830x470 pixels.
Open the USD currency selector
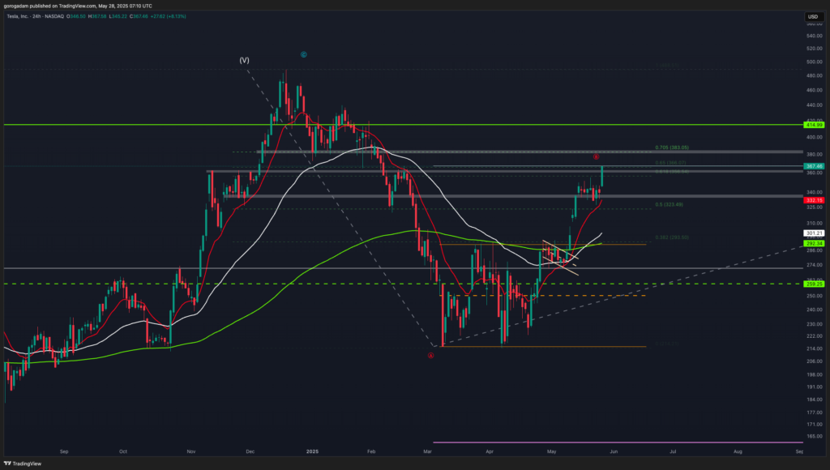tap(813, 16)
